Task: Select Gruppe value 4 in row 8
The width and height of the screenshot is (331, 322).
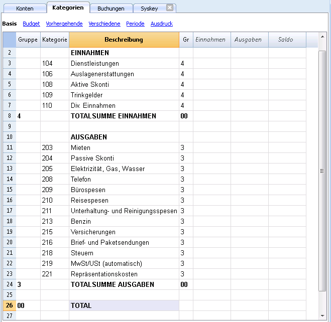Action: pos(28,116)
